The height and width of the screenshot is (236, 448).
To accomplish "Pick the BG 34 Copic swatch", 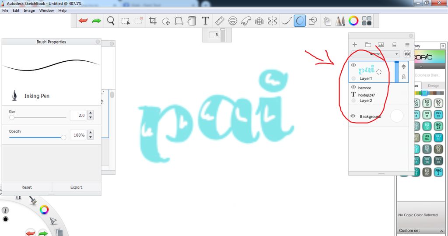I will click(427, 137).
